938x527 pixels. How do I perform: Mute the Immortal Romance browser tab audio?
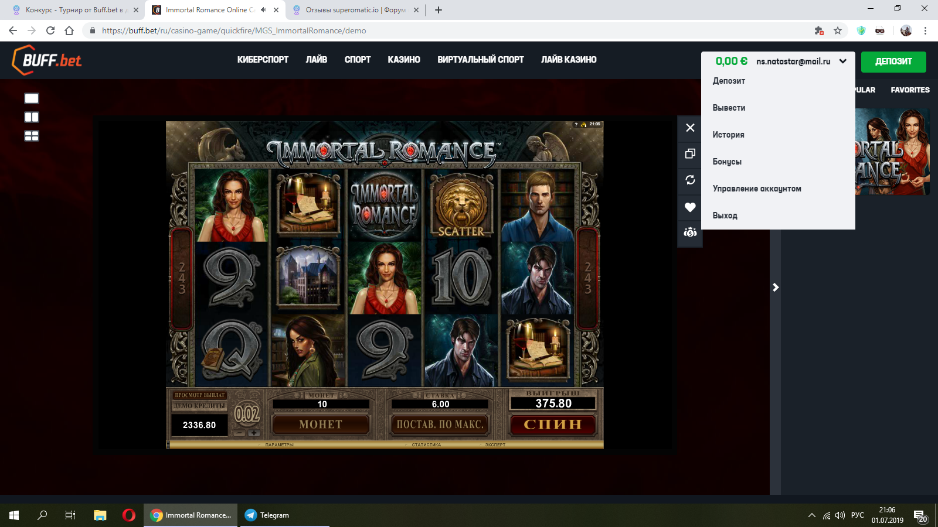(263, 10)
